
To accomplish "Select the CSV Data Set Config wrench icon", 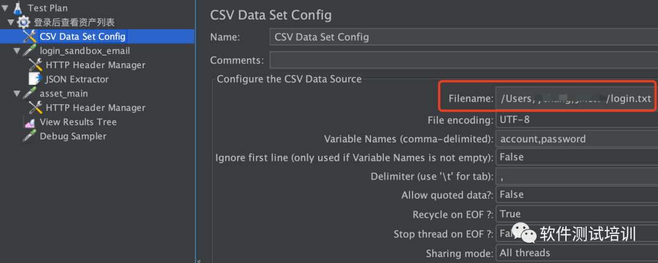I will click(x=30, y=37).
